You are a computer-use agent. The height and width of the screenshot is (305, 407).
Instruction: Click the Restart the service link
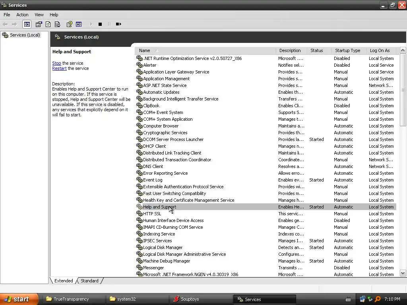[x=60, y=68]
